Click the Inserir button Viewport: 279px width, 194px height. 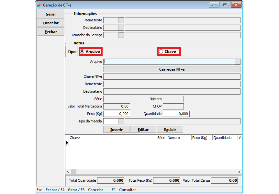point(116,130)
